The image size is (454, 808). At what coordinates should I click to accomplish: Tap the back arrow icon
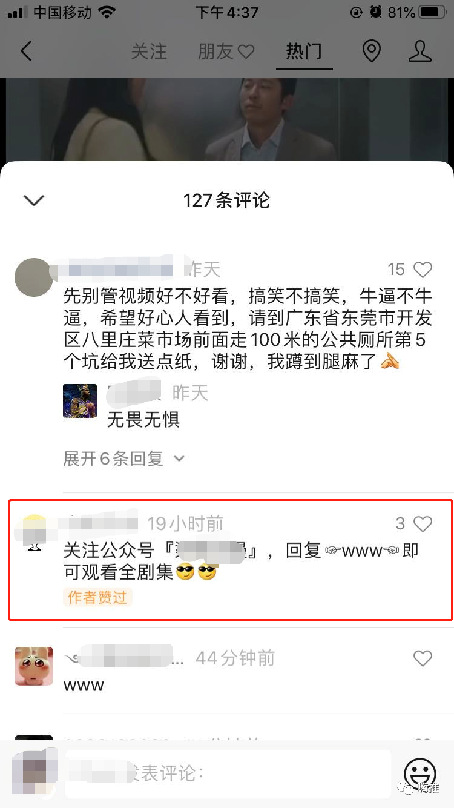pyautogui.click(x=26, y=51)
